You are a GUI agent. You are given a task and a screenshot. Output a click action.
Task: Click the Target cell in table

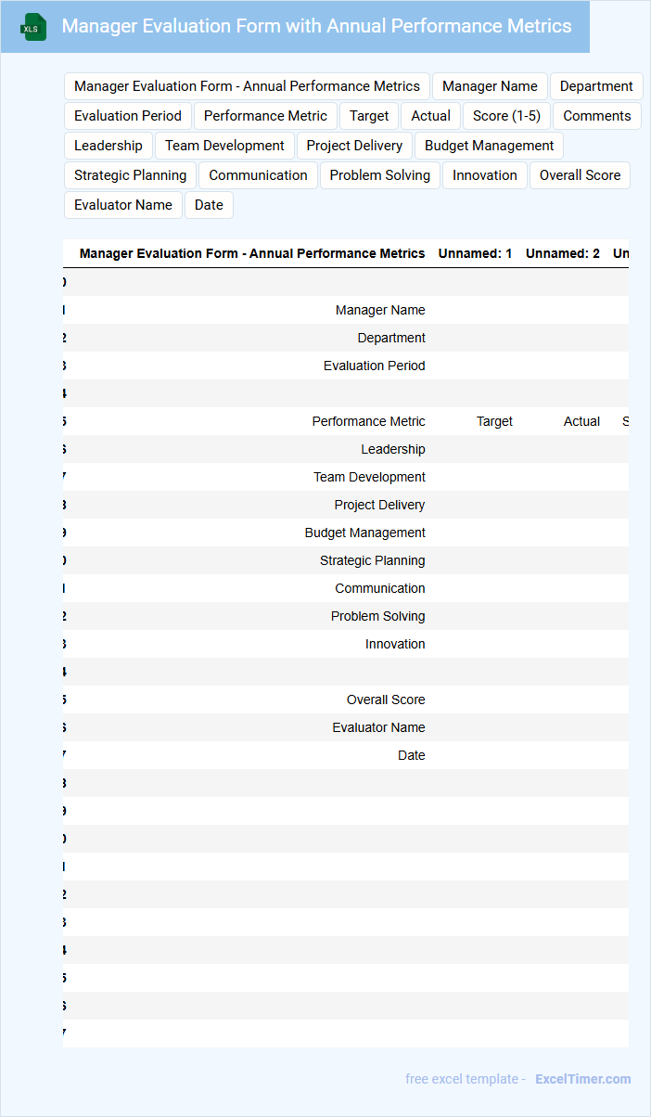[x=494, y=421]
